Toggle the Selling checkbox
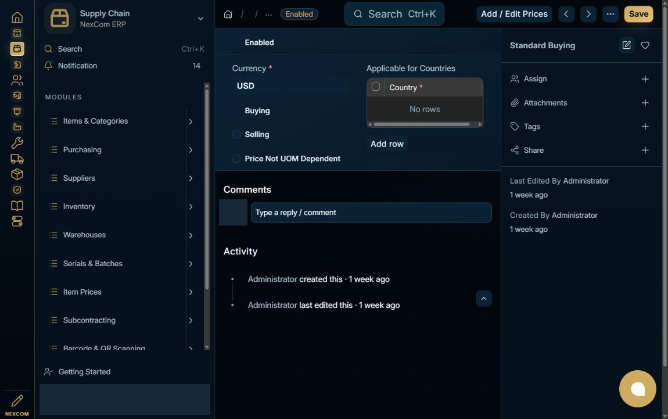The height and width of the screenshot is (419, 668). (236, 135)
